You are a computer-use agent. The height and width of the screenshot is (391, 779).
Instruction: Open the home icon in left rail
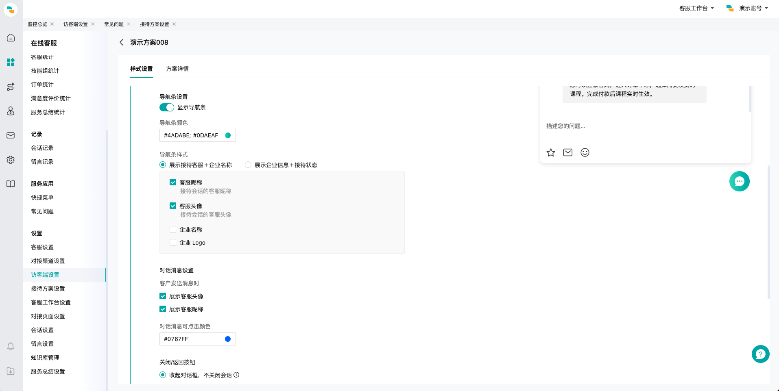point(11,38)
